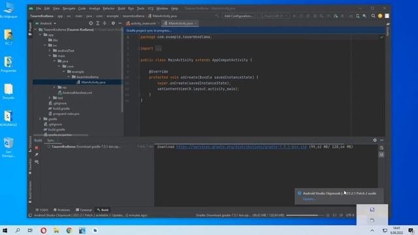Click the collapse all icon in Project panel
Screen dimensions: 418x235
[104, 23]
